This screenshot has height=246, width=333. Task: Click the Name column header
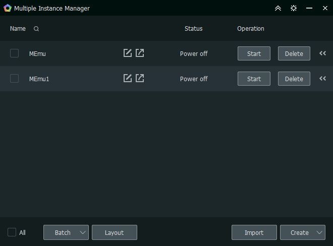pyautogui.click(x=18, y=29)
